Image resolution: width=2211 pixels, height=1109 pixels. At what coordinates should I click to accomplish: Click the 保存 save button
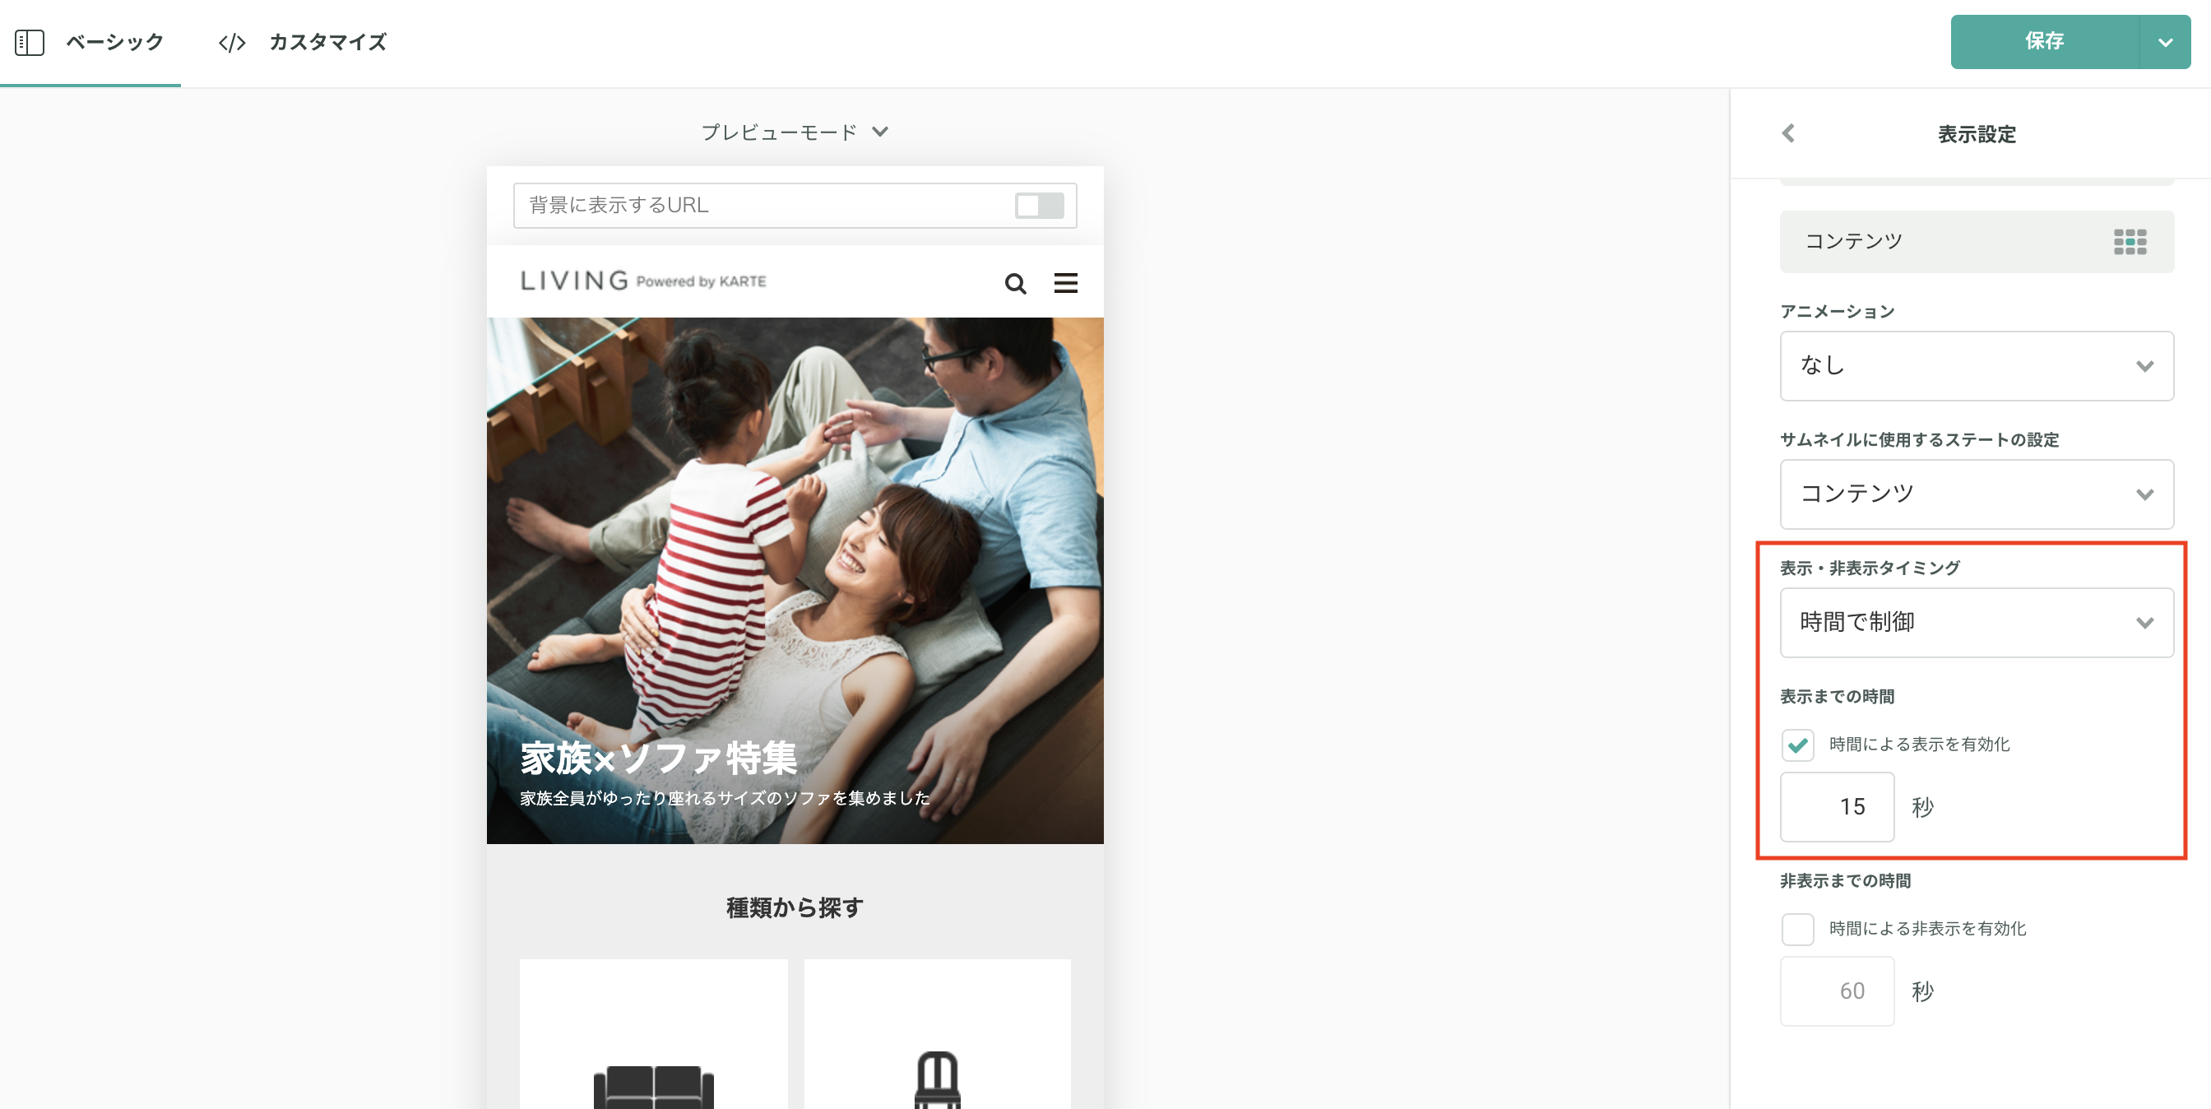2044,41
